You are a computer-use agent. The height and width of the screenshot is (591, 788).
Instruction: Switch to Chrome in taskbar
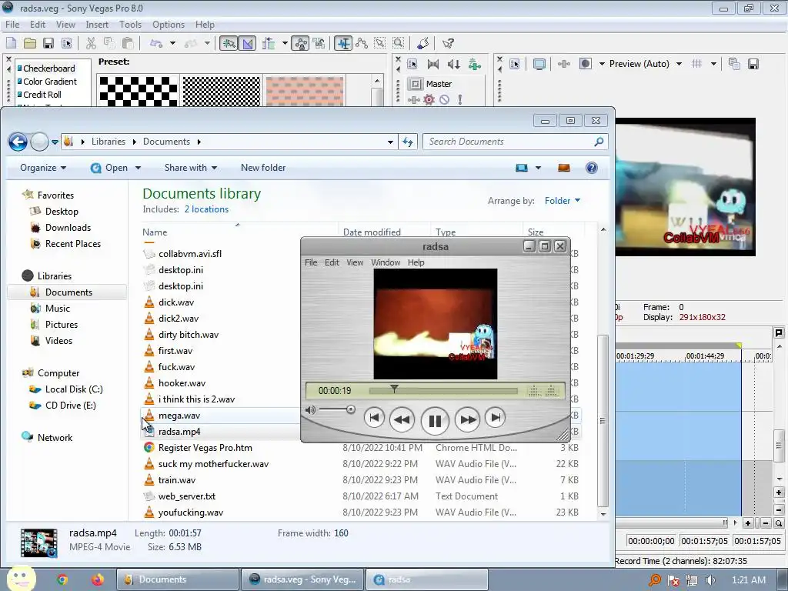(x=62, y=579)
